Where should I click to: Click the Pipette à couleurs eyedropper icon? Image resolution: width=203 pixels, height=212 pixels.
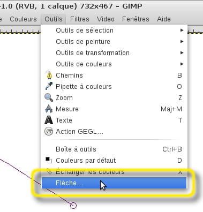click(x=49, y=86)
